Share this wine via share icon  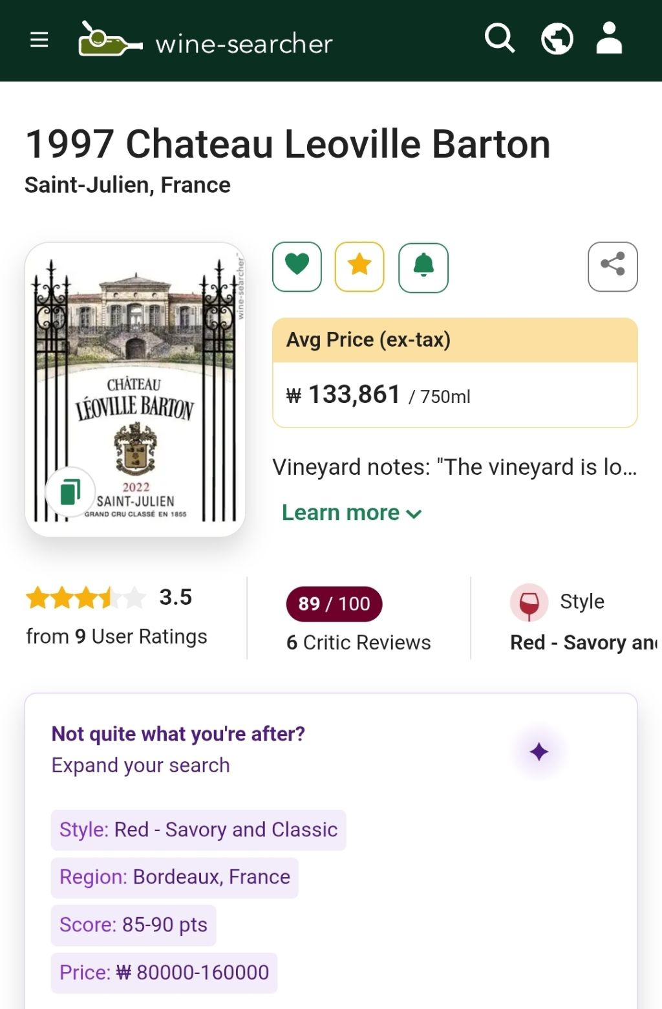612,266
